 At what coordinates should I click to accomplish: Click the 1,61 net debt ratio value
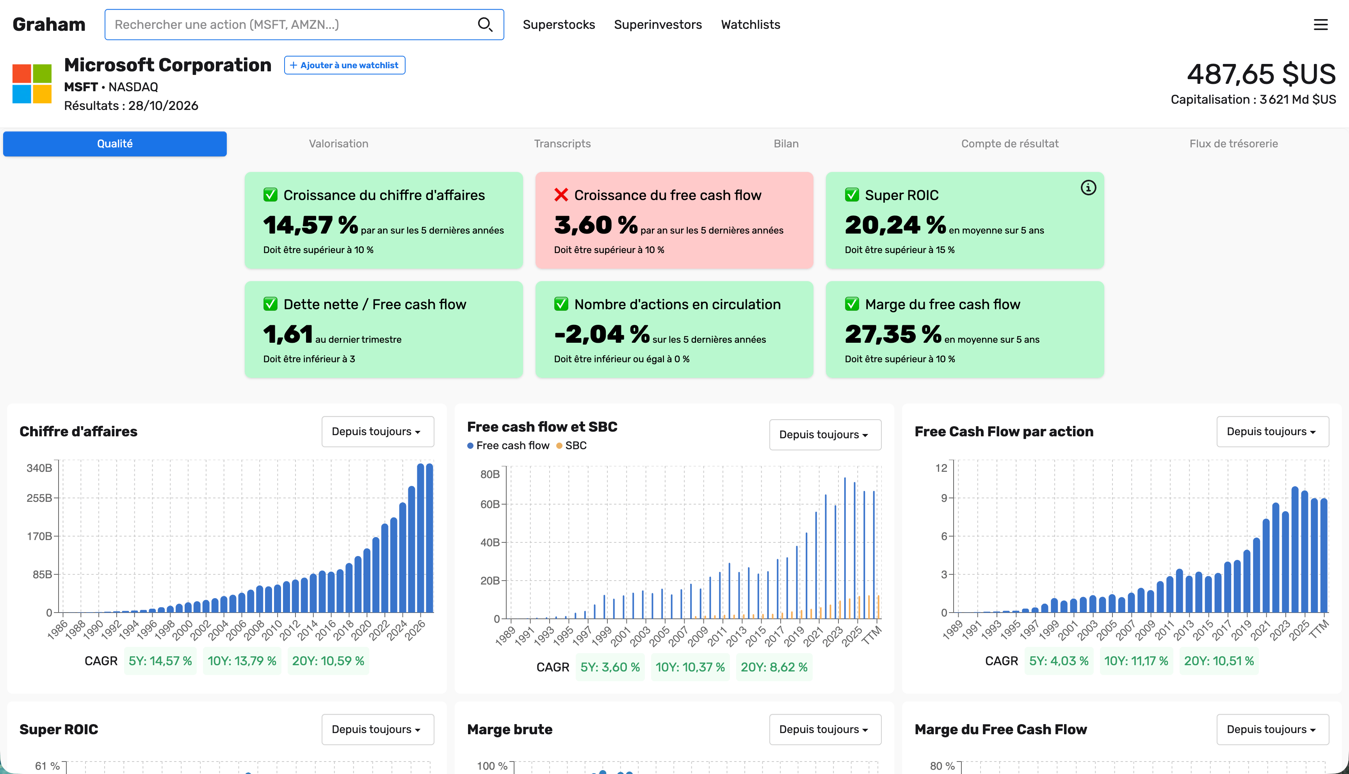(x=288, y=335)
